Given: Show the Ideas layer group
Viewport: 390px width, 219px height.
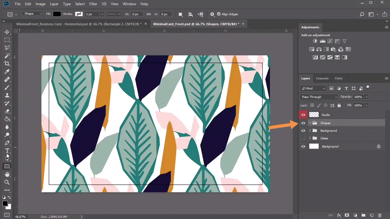Looking at the screenshot, I should tap(303, 138).
